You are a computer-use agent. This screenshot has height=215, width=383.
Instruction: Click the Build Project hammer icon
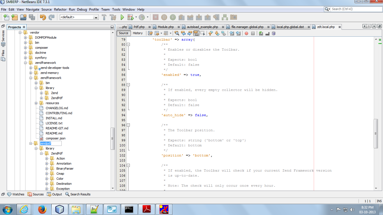coord(104,17)
